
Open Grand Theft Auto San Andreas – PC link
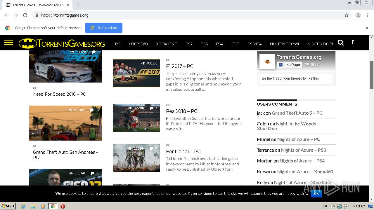(x=65, y=155)
